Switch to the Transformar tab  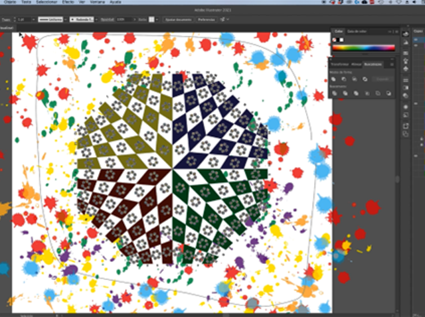point(339,64)
